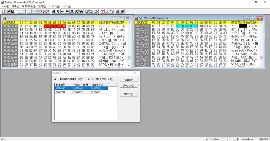Click jump-to-address page icon
Screen dimensions: 270x141
point(96,11)
